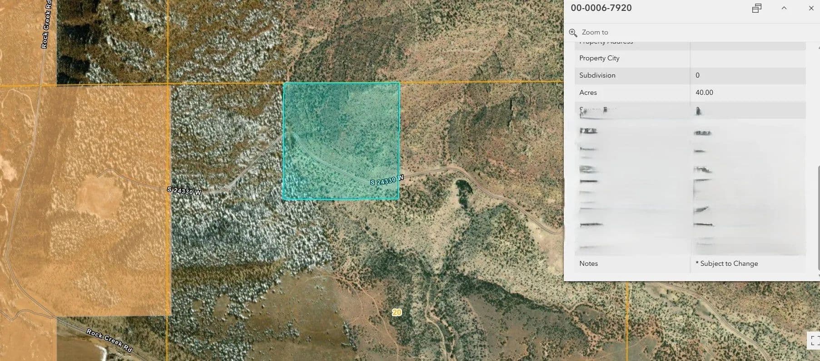Select the Subdivision row label
Image resolution: width=820 pixels, height=361 pixels.
[x=597, y=75]
